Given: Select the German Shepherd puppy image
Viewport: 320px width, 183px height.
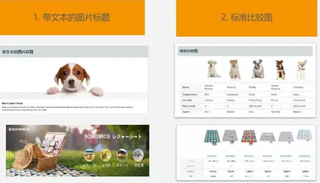Looking at the screenshot, I should (x=280, y=70).
